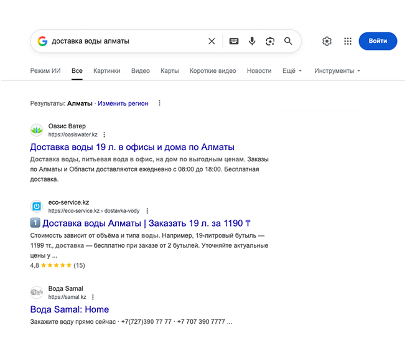The height and width of the screenshot is (348, 405).
Task: Open the on-screen keyboard input tool
Action: tap(234, 41)
